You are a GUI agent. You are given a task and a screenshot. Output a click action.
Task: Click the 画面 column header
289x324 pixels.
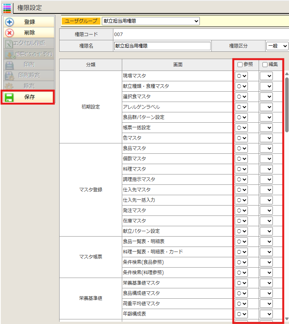(x=178, y=65)
